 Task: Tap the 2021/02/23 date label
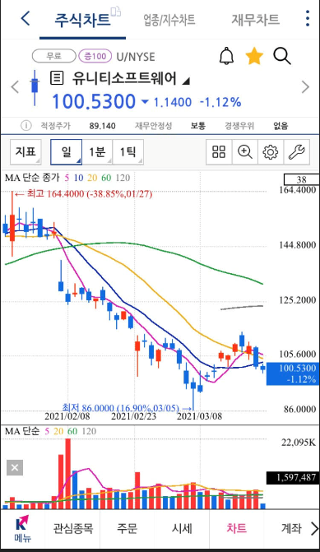point(133,416)
